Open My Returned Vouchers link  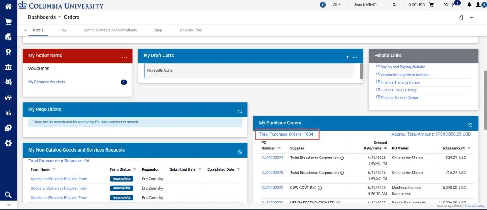[47, 82]
